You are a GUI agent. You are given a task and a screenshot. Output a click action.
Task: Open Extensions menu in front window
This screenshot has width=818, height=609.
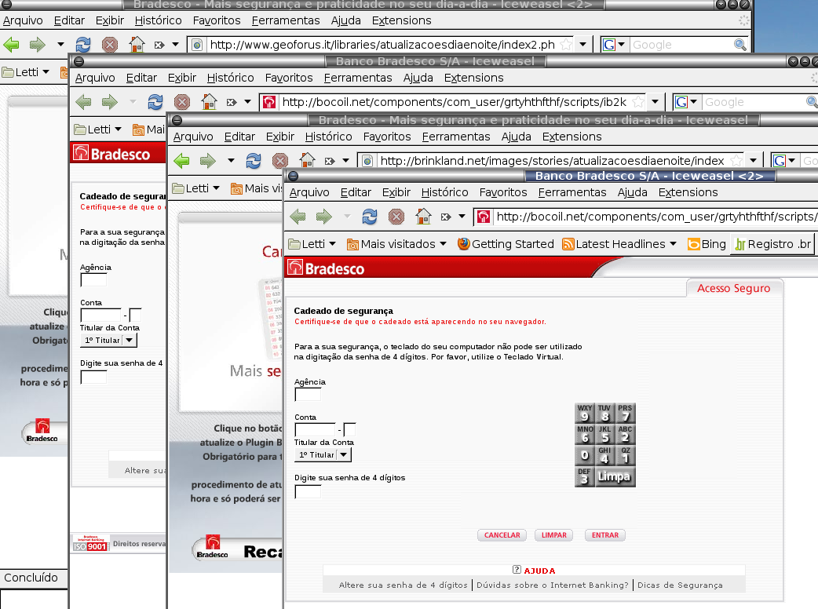coord(688,192)
